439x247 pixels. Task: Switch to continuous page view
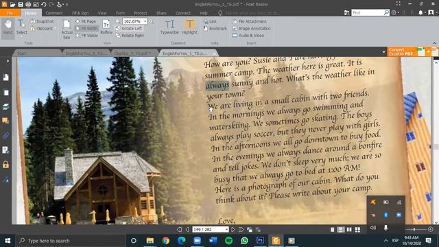(341, 230)
